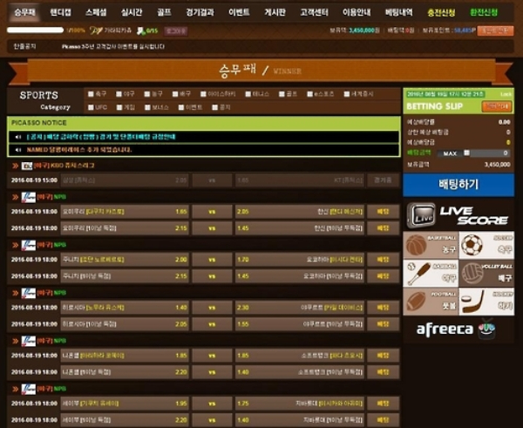
Task: Open the baseball (야구) live score tile
Action: coord(431,273)
